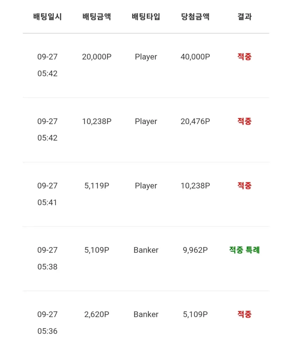Click the 결과 column header

(x=244, y=17)
